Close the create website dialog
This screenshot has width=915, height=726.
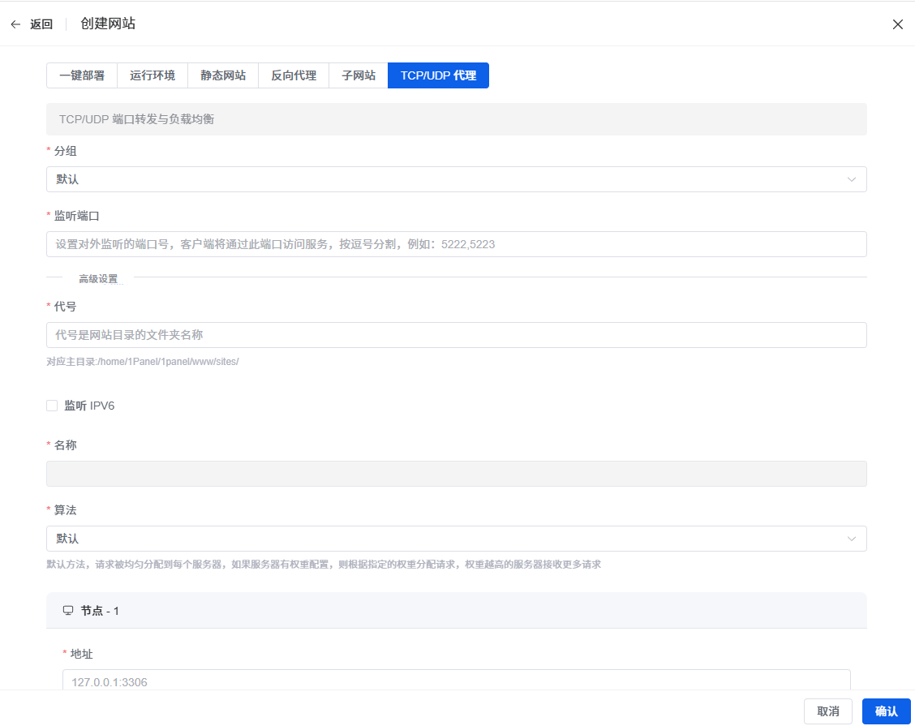(897, 24)
